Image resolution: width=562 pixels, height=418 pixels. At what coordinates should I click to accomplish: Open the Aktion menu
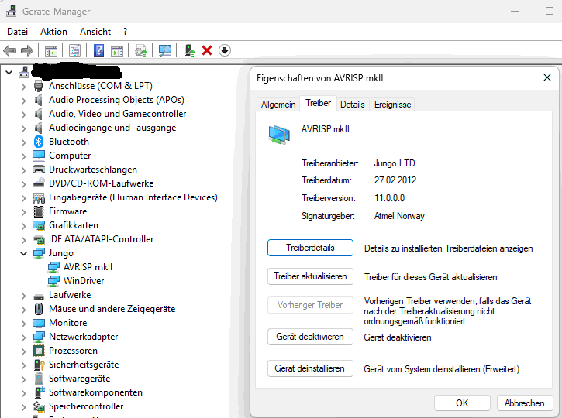tap(53, 32)
